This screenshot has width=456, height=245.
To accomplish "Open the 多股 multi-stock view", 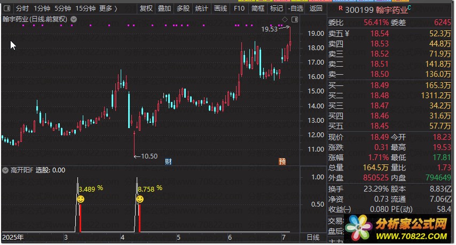I will (x=183, y=9).
